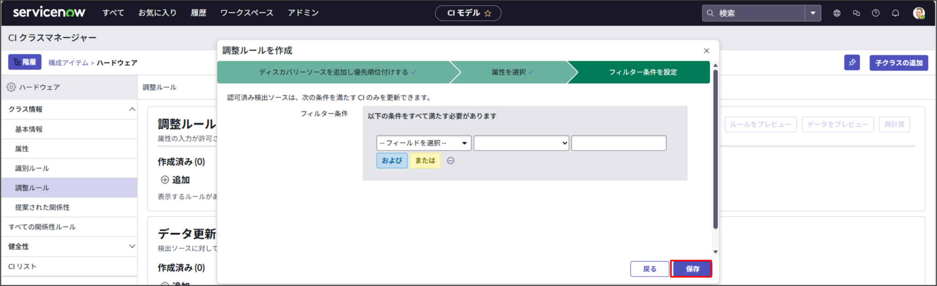Open the operator dropdown in the condition row
This screenshot has height=286, width=937.
[x=522, y=143]
